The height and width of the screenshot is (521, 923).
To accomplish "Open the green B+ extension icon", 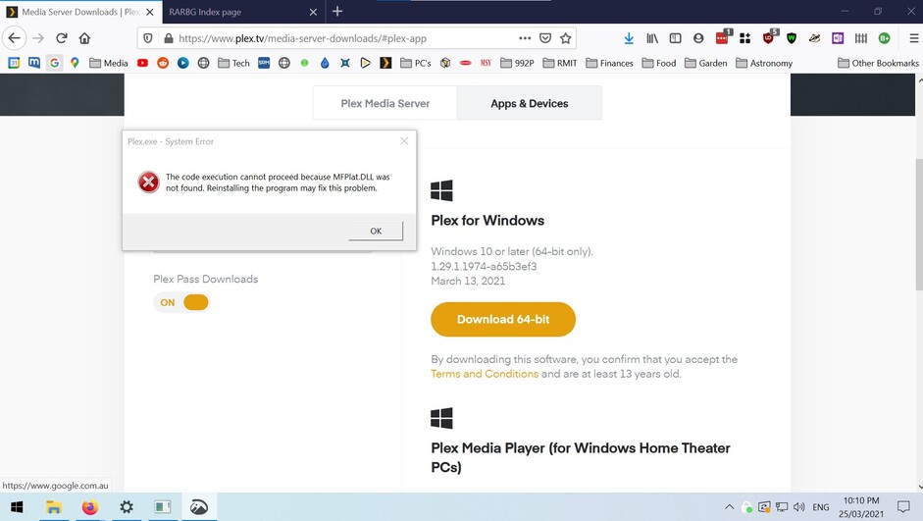I will click(x=884, y=38).
